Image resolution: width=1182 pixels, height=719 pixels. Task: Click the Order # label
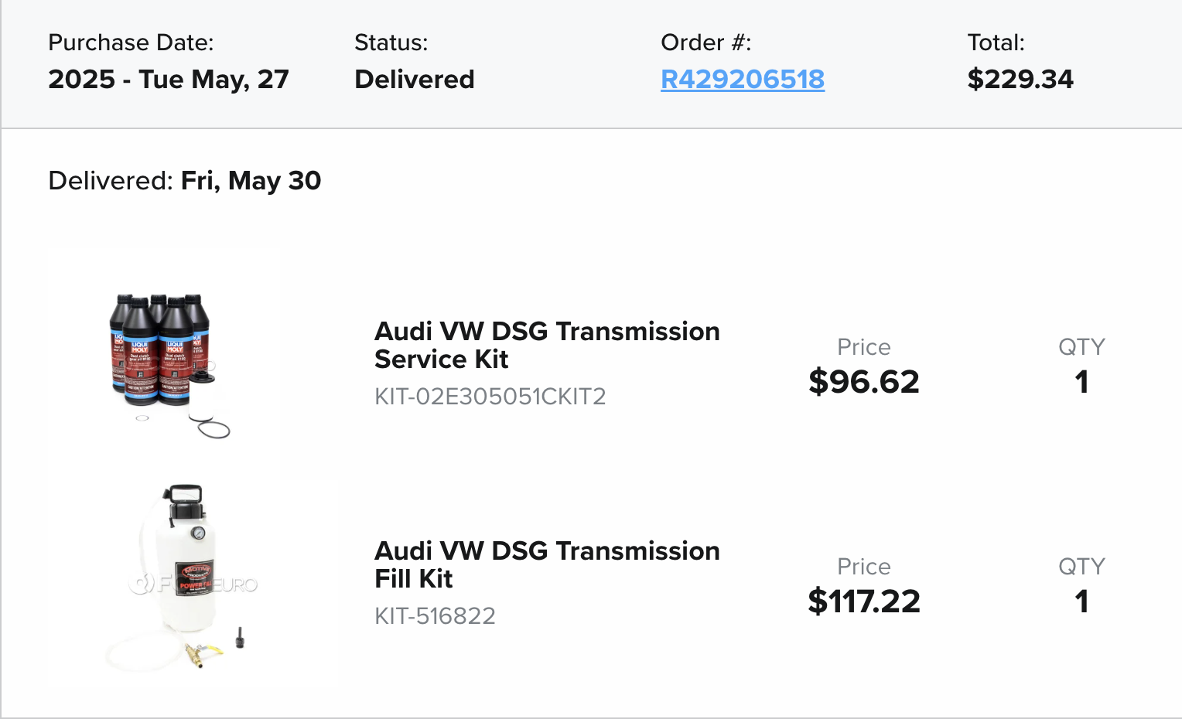tap(705, 43)
